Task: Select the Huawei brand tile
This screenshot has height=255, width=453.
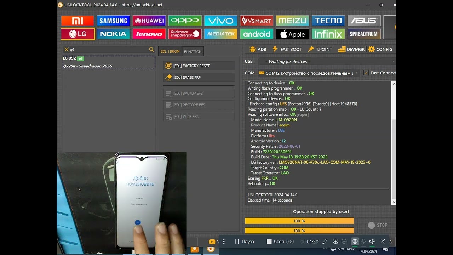Action: pos(149,21)
